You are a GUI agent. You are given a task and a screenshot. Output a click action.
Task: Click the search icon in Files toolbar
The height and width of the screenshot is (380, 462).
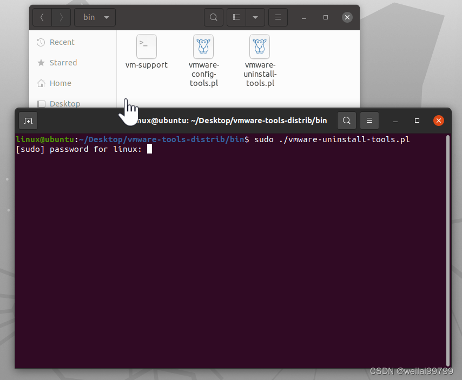[213, 17]
